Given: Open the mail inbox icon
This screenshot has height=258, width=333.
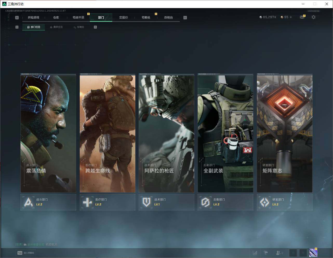Looking at the screenshot, I should coord(302,17).
